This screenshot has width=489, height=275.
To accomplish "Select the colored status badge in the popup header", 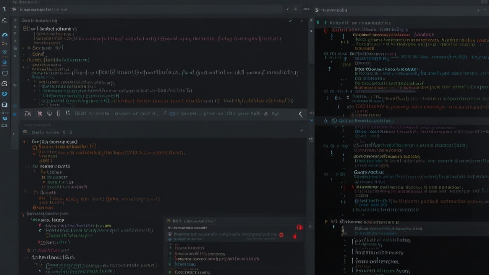I will [x=300, y=228].
